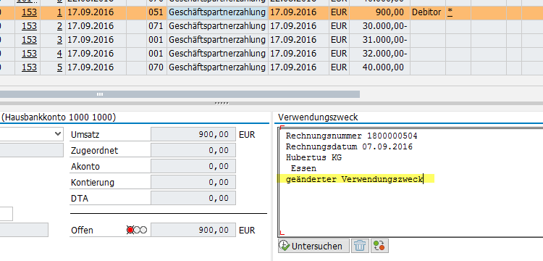The width and height of the screenshot is (543, 261).
Task: Click the 40.000,00 amount cell
Action: (379, 67)
